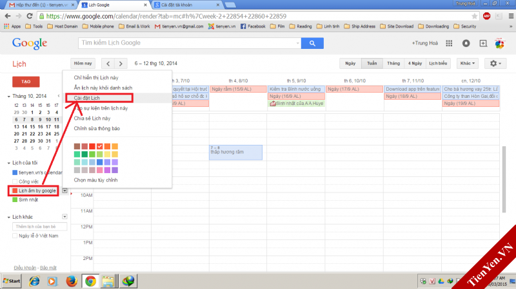Viewport: 516px width, 289px height.
Task: Open Sinh nhật của A A Huye event
Action: (296, 104)
